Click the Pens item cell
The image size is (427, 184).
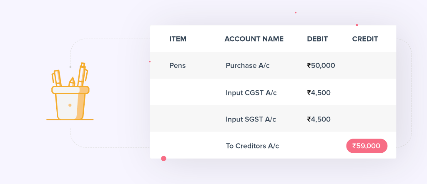[178, 65]
